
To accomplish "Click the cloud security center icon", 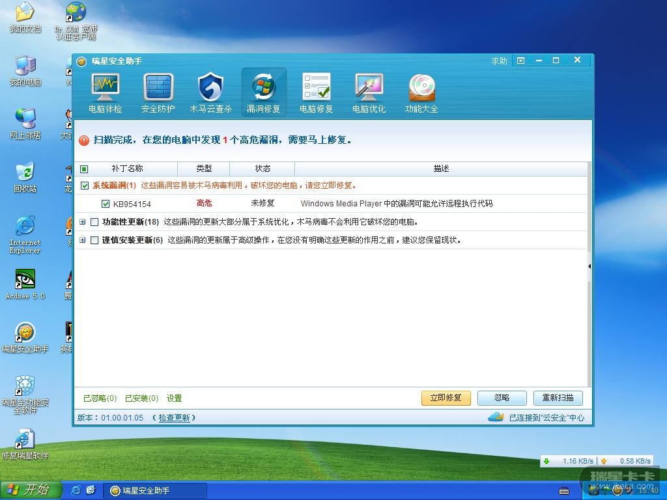I will click(496, 417).
